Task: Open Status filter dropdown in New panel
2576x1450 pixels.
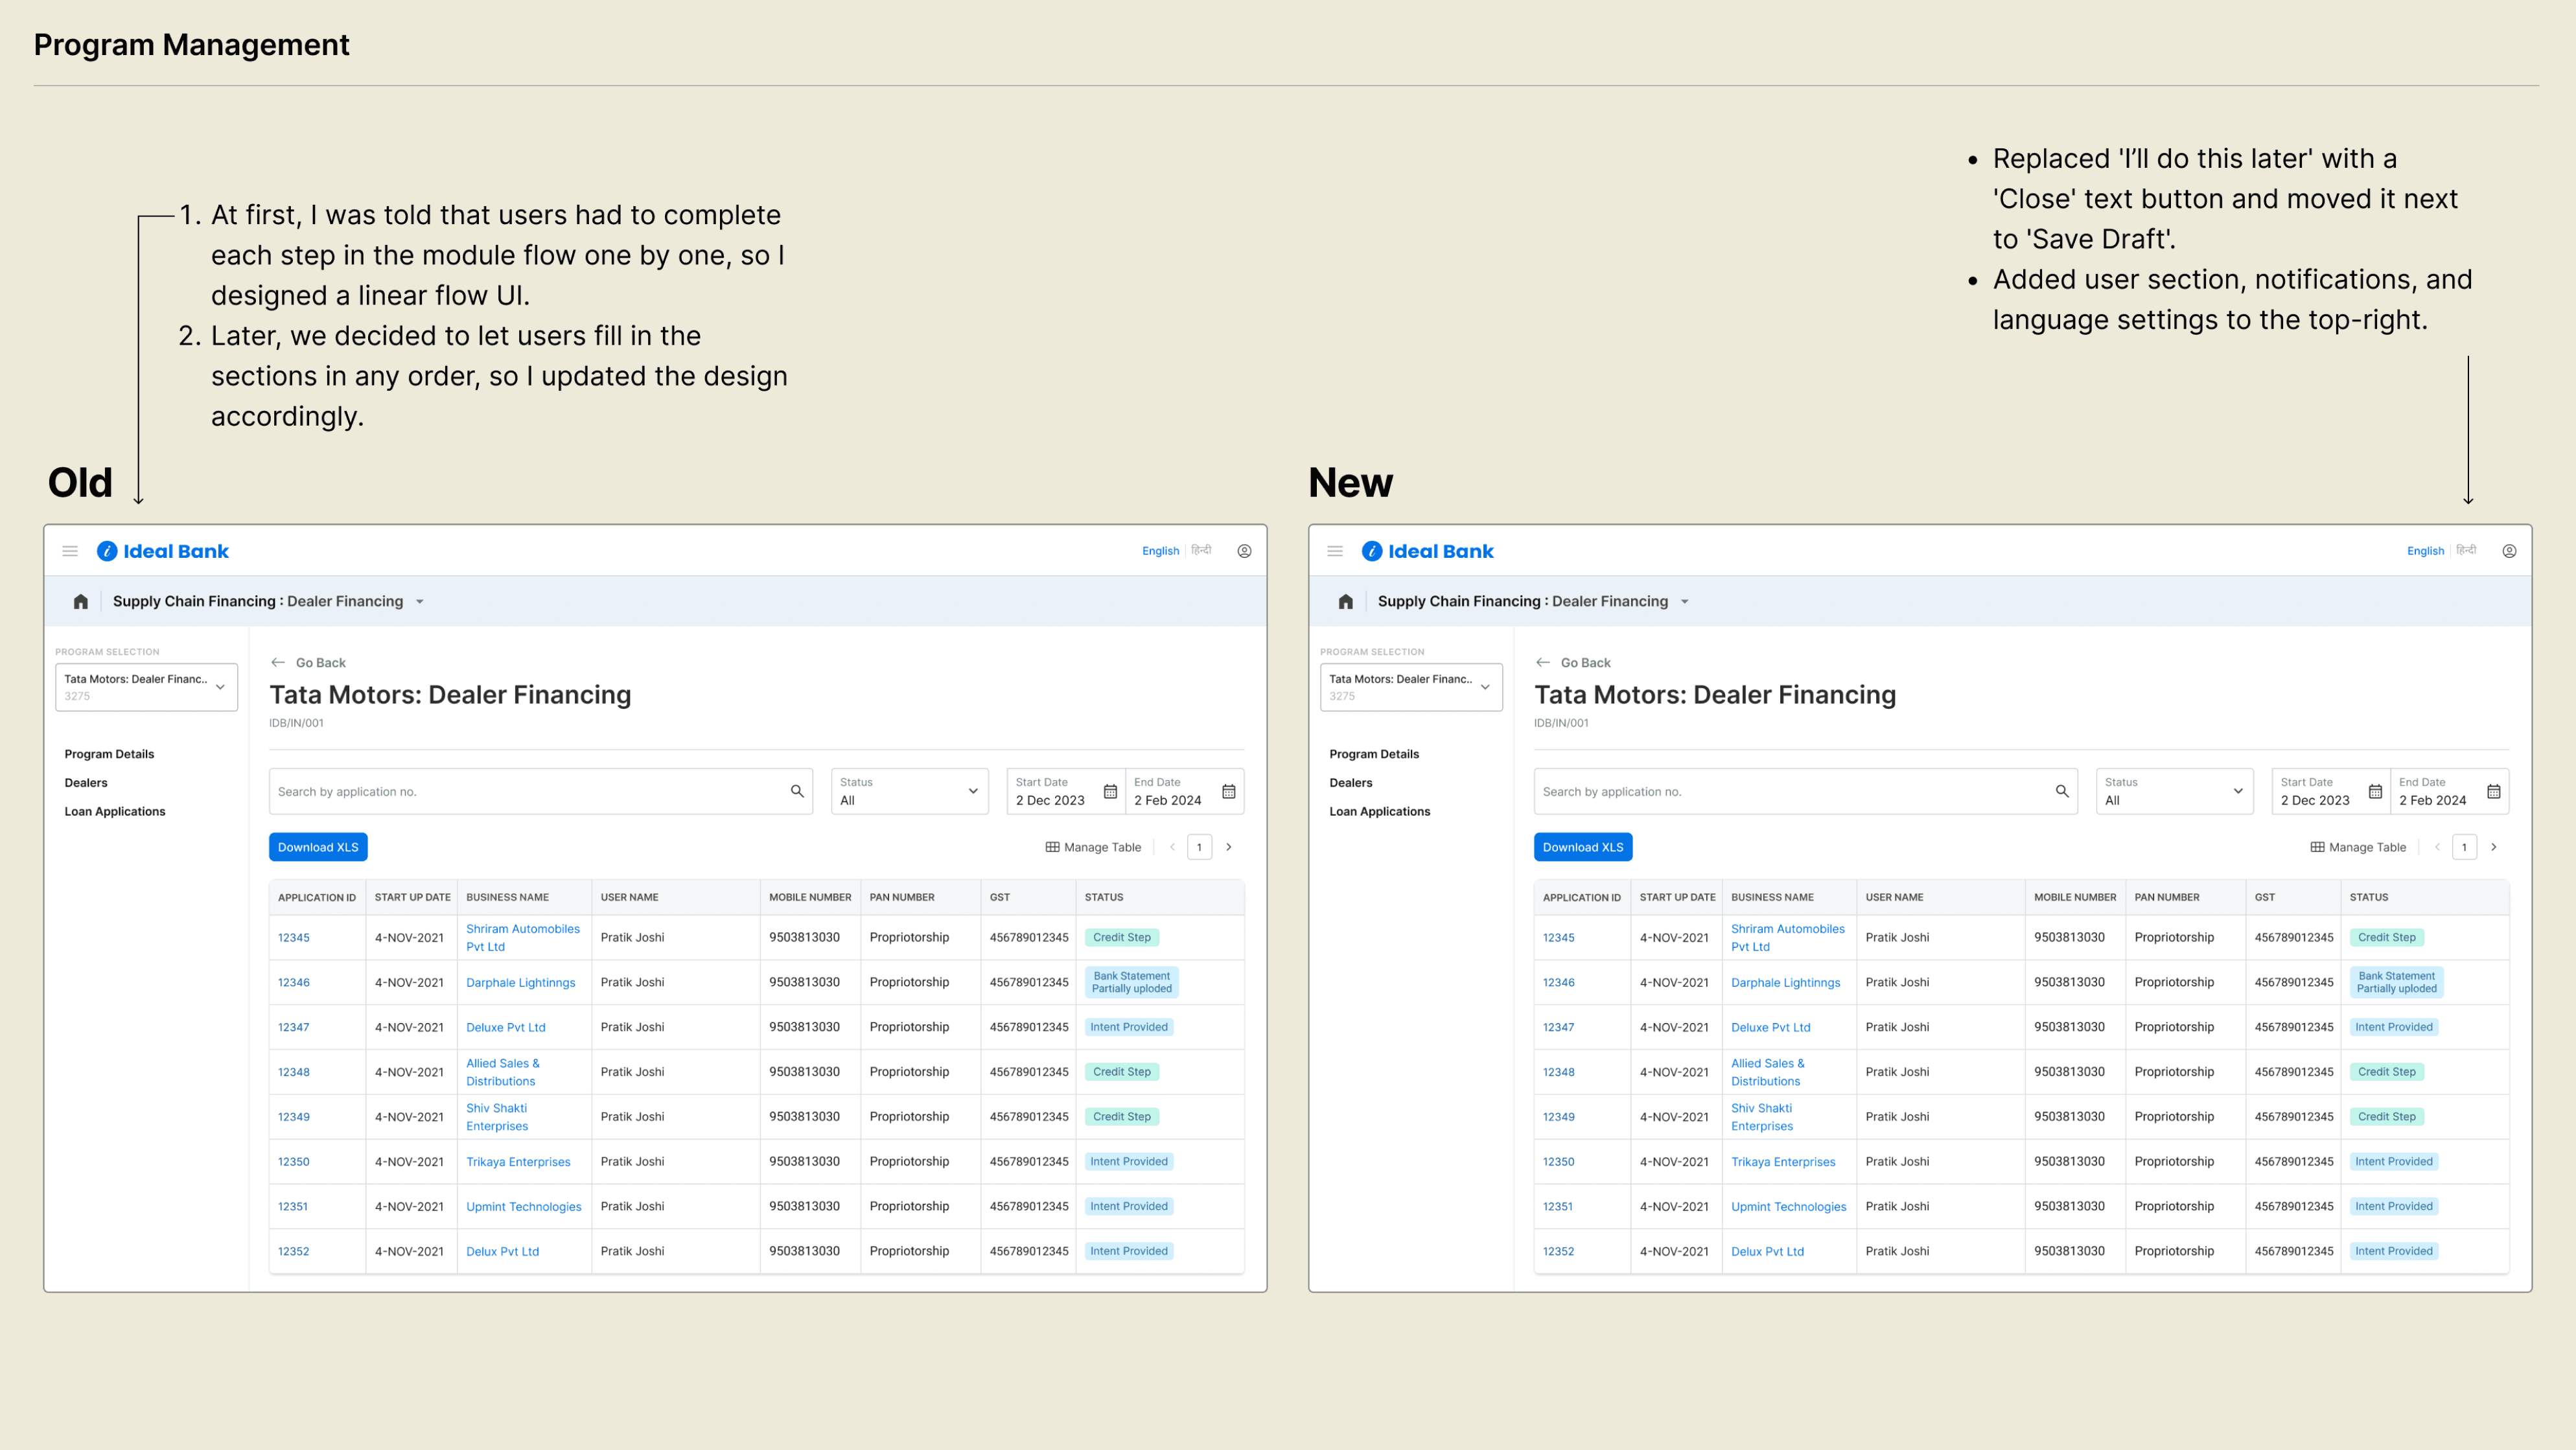Action: click(2174, 791)
